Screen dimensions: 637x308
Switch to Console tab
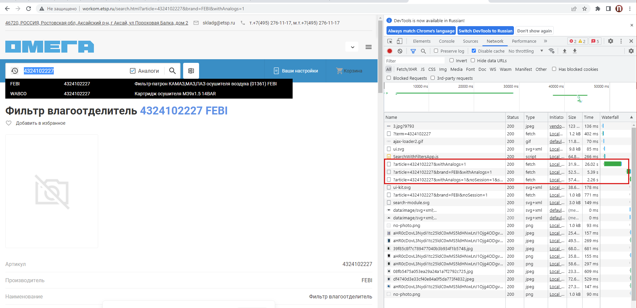(x=447, y=41)
